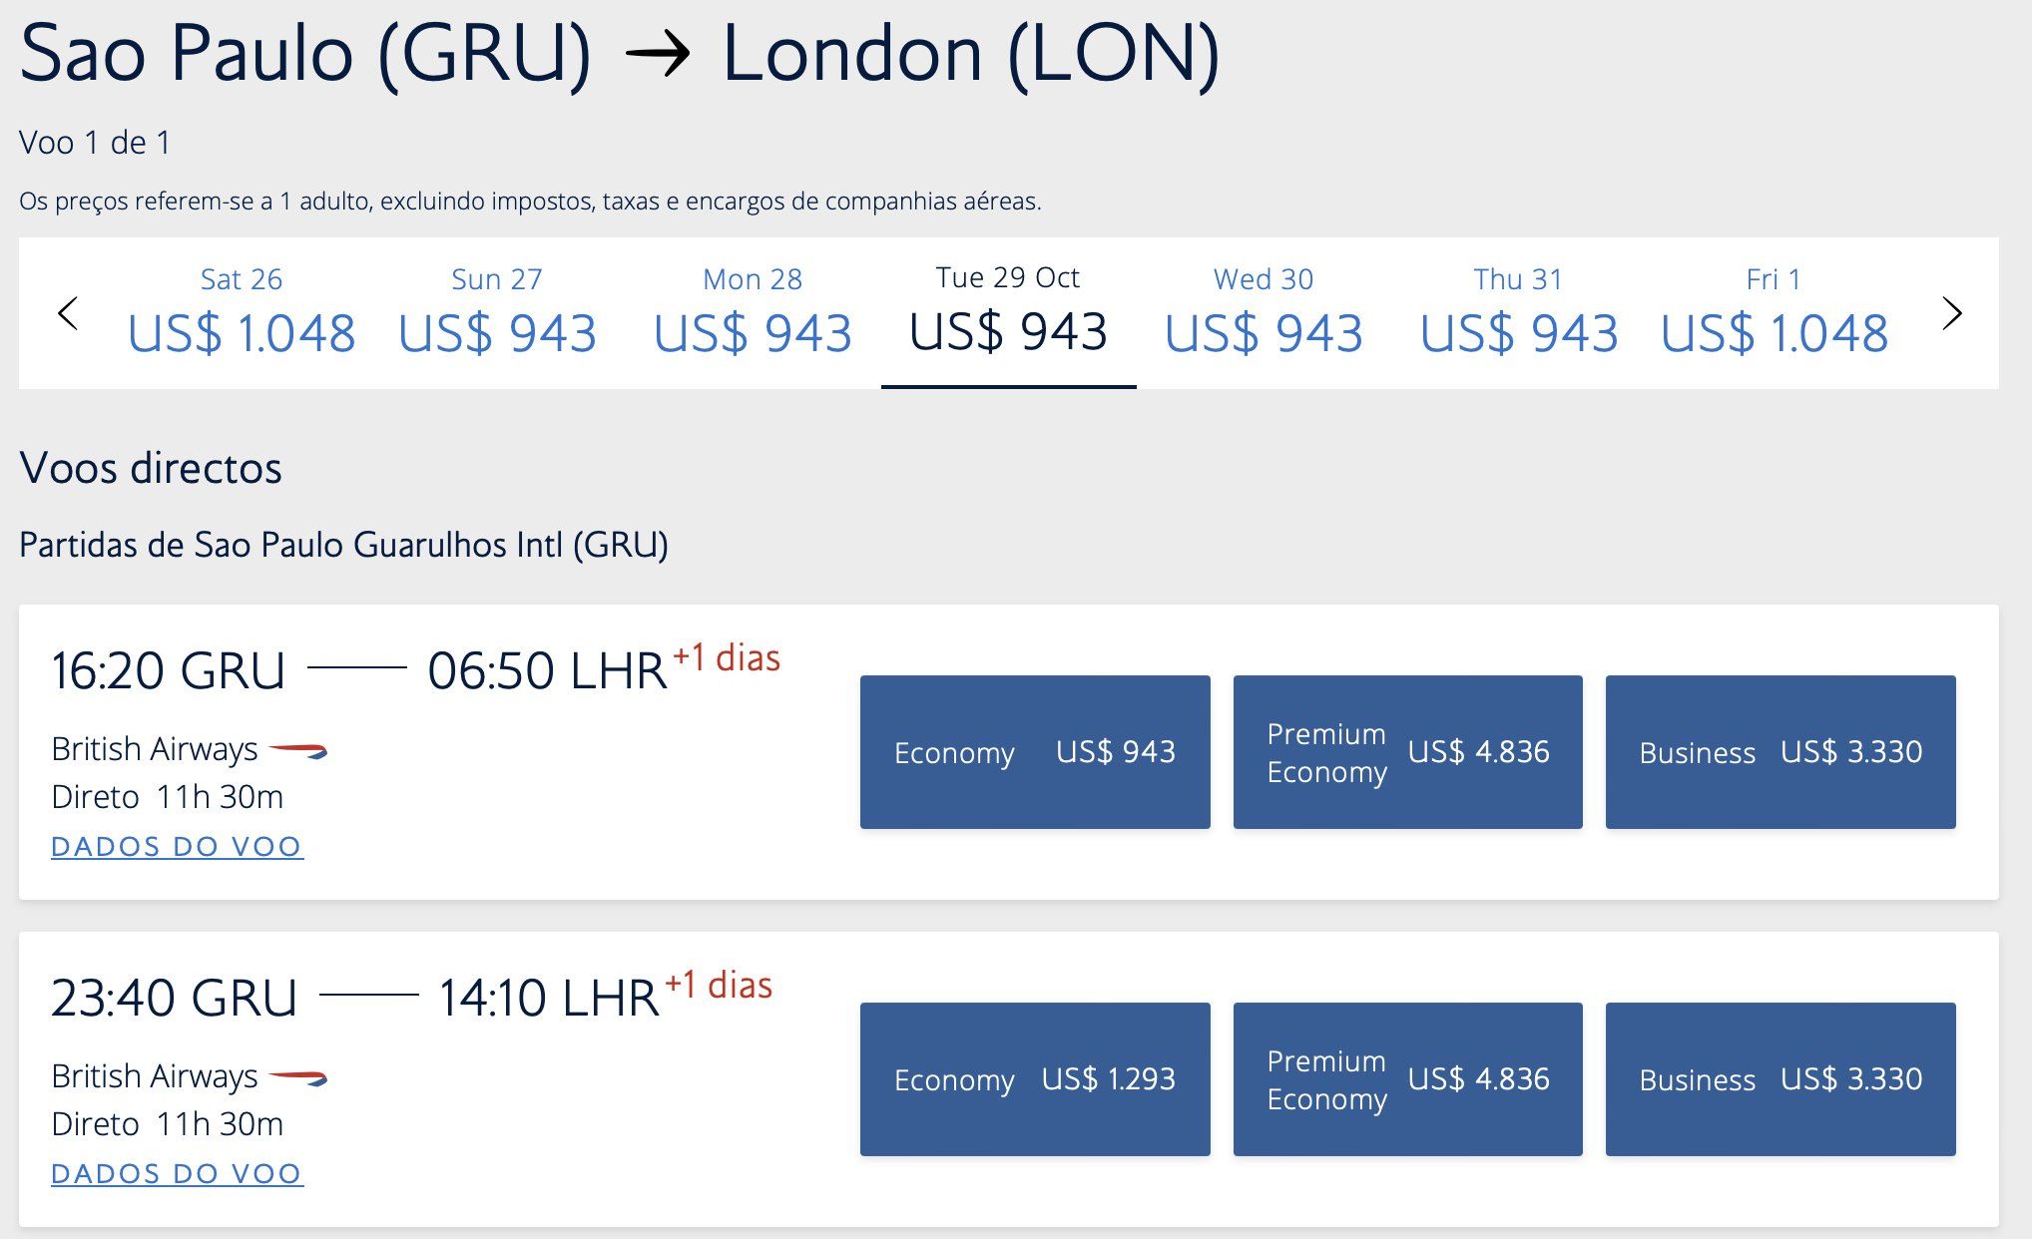The height and width of the screenshot is (1239, 2032).
Task: Choose Business fare on 23:40 flight
Action: pos(1780,1079)
